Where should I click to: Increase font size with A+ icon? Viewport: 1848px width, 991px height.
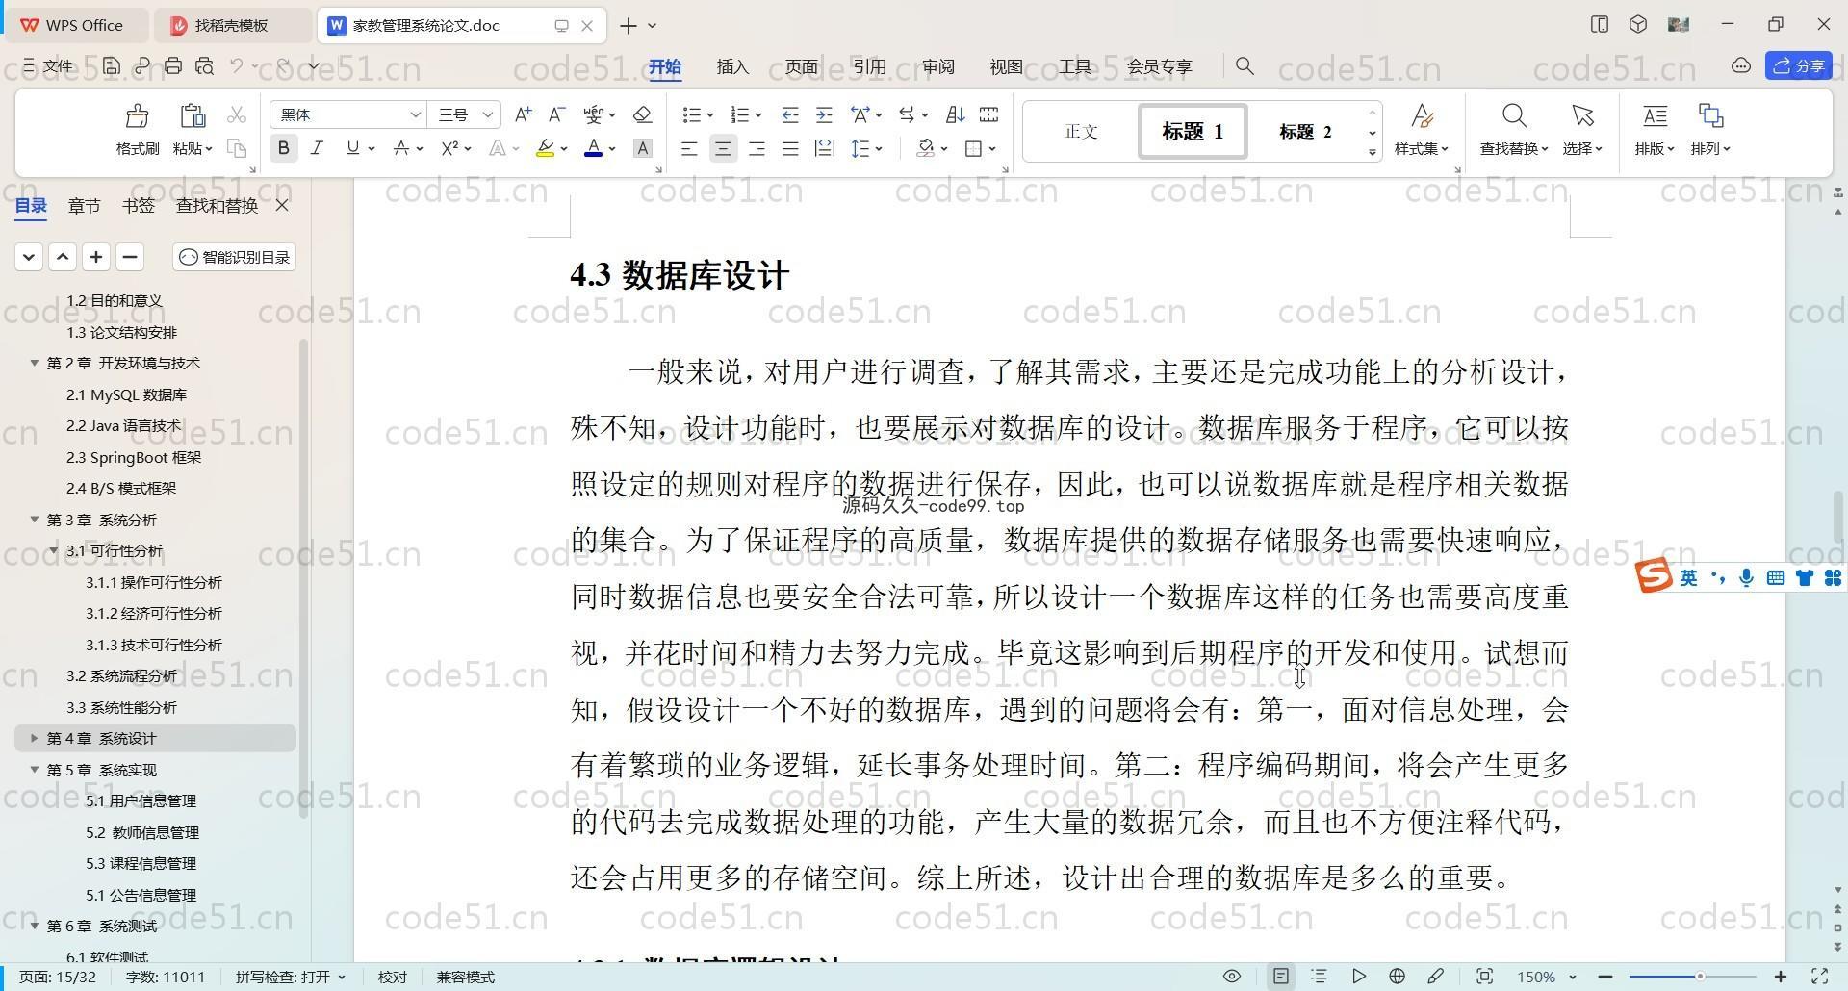click(523, 114)
